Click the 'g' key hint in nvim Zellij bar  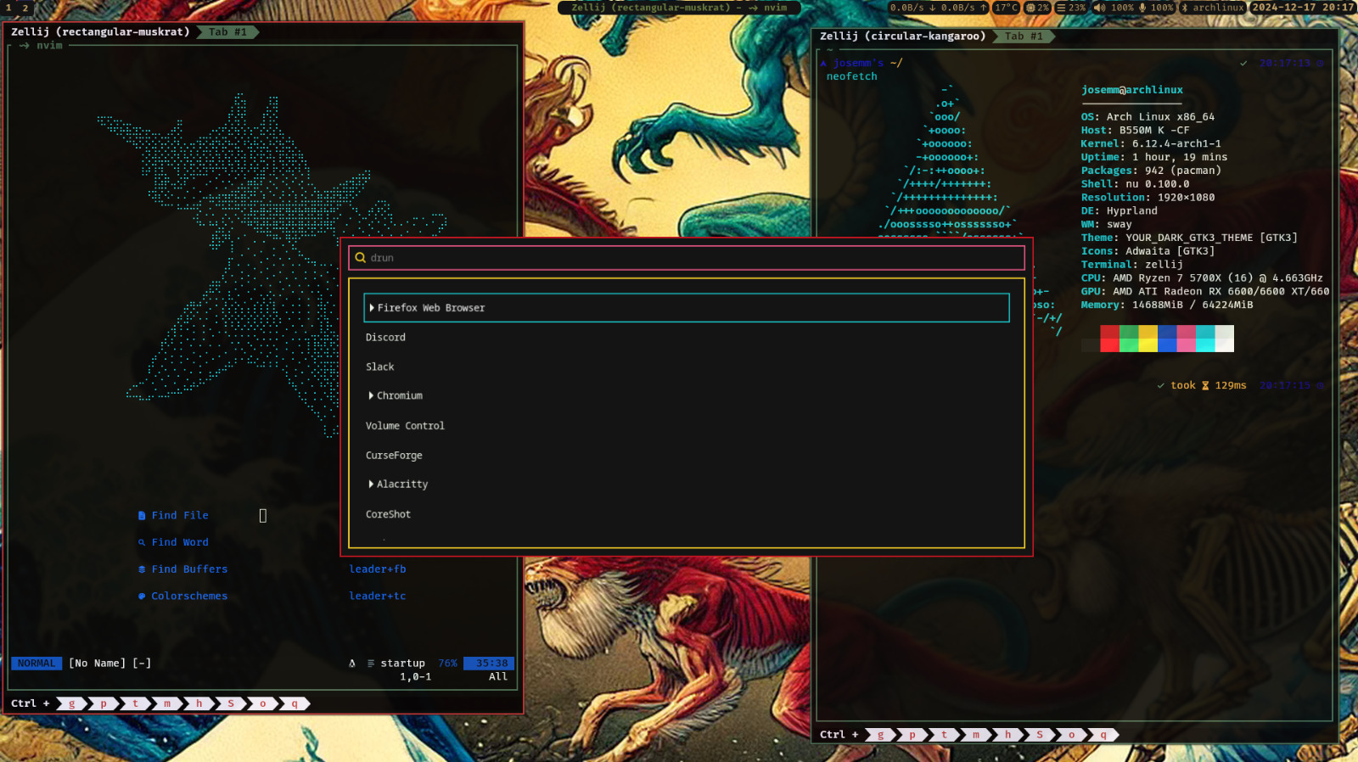72,703
